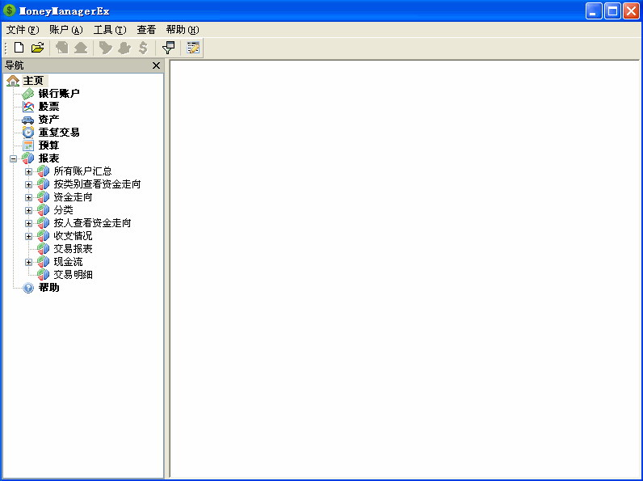Close the 导航 navigation panel
The image size is (643, 481).
156,65
